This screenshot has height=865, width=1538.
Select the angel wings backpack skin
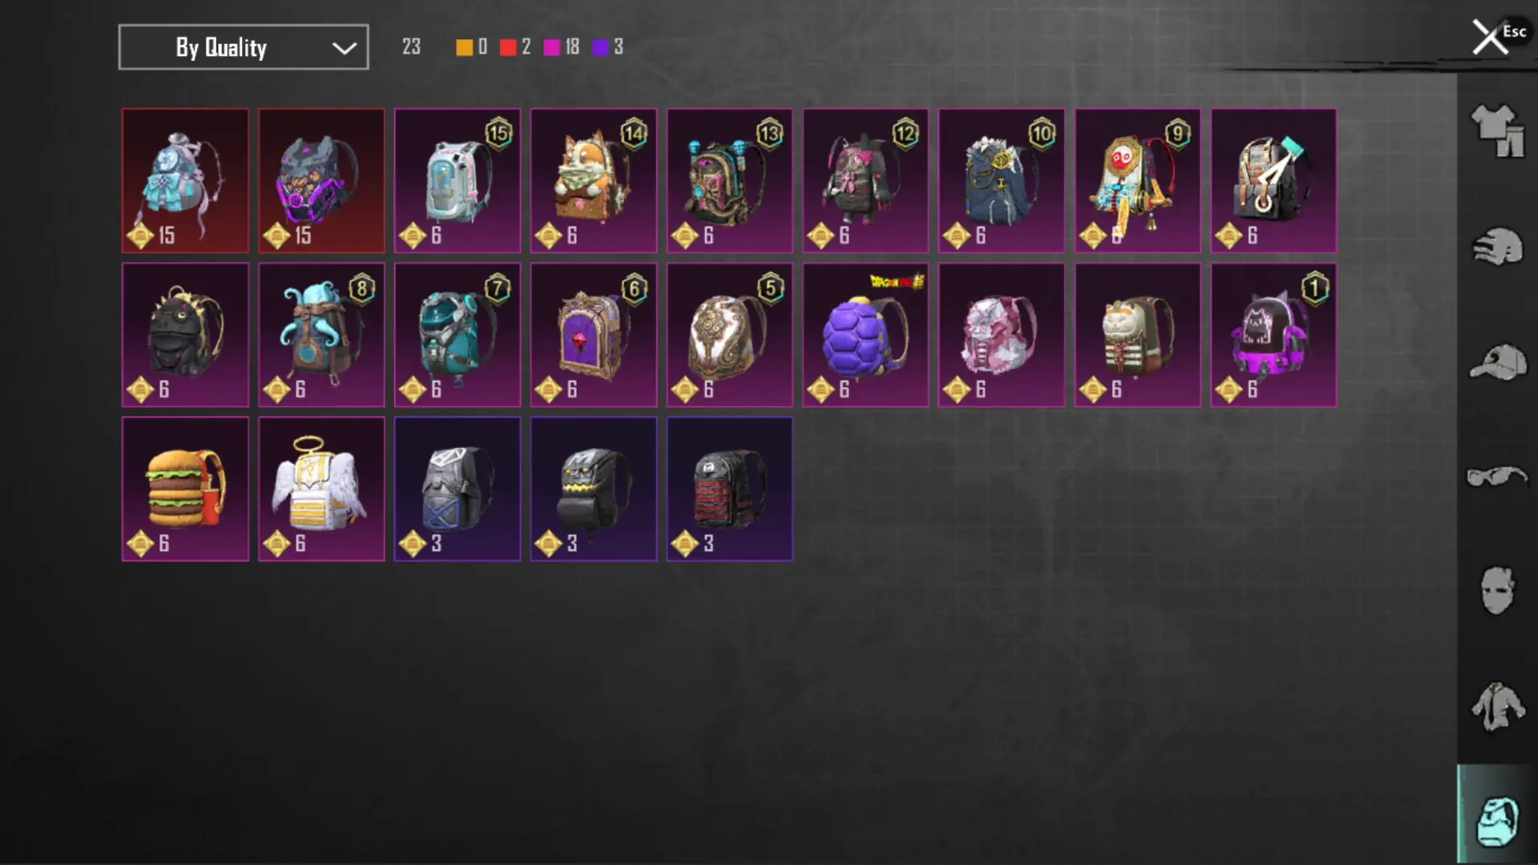tap(321, 489)
